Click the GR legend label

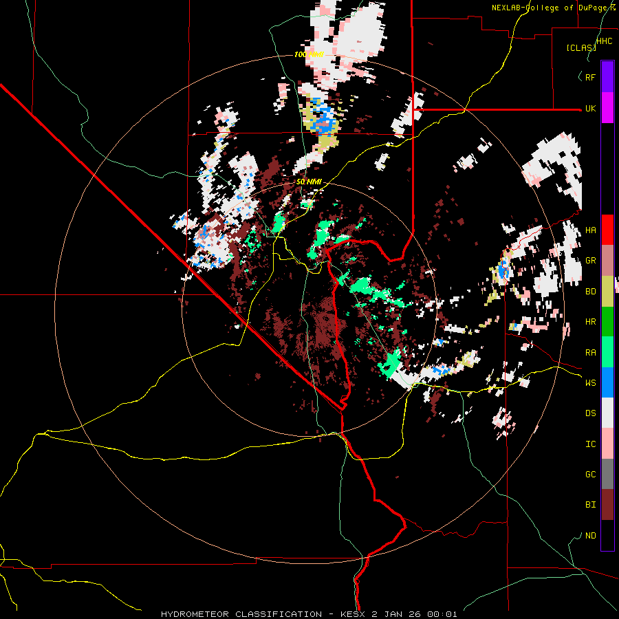point(590,261)
